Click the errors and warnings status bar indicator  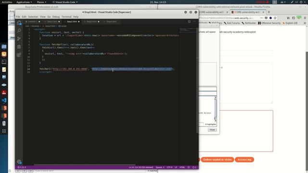22,167
